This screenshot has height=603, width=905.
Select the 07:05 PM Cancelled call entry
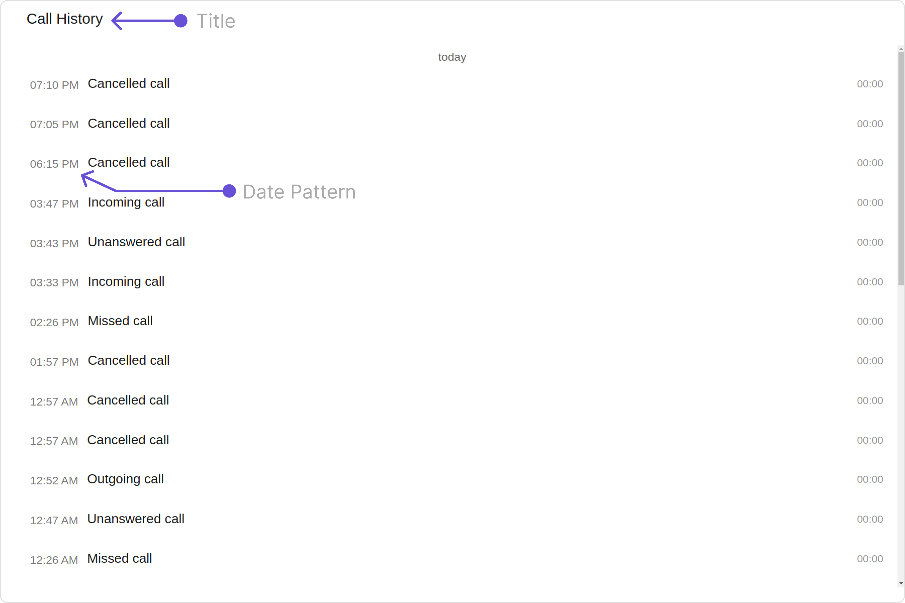tap(456, 123)
